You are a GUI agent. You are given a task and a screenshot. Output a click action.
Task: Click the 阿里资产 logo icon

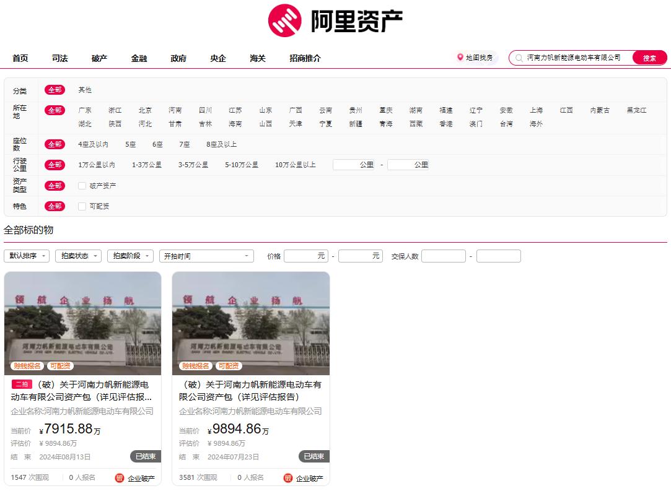(284, 20)
